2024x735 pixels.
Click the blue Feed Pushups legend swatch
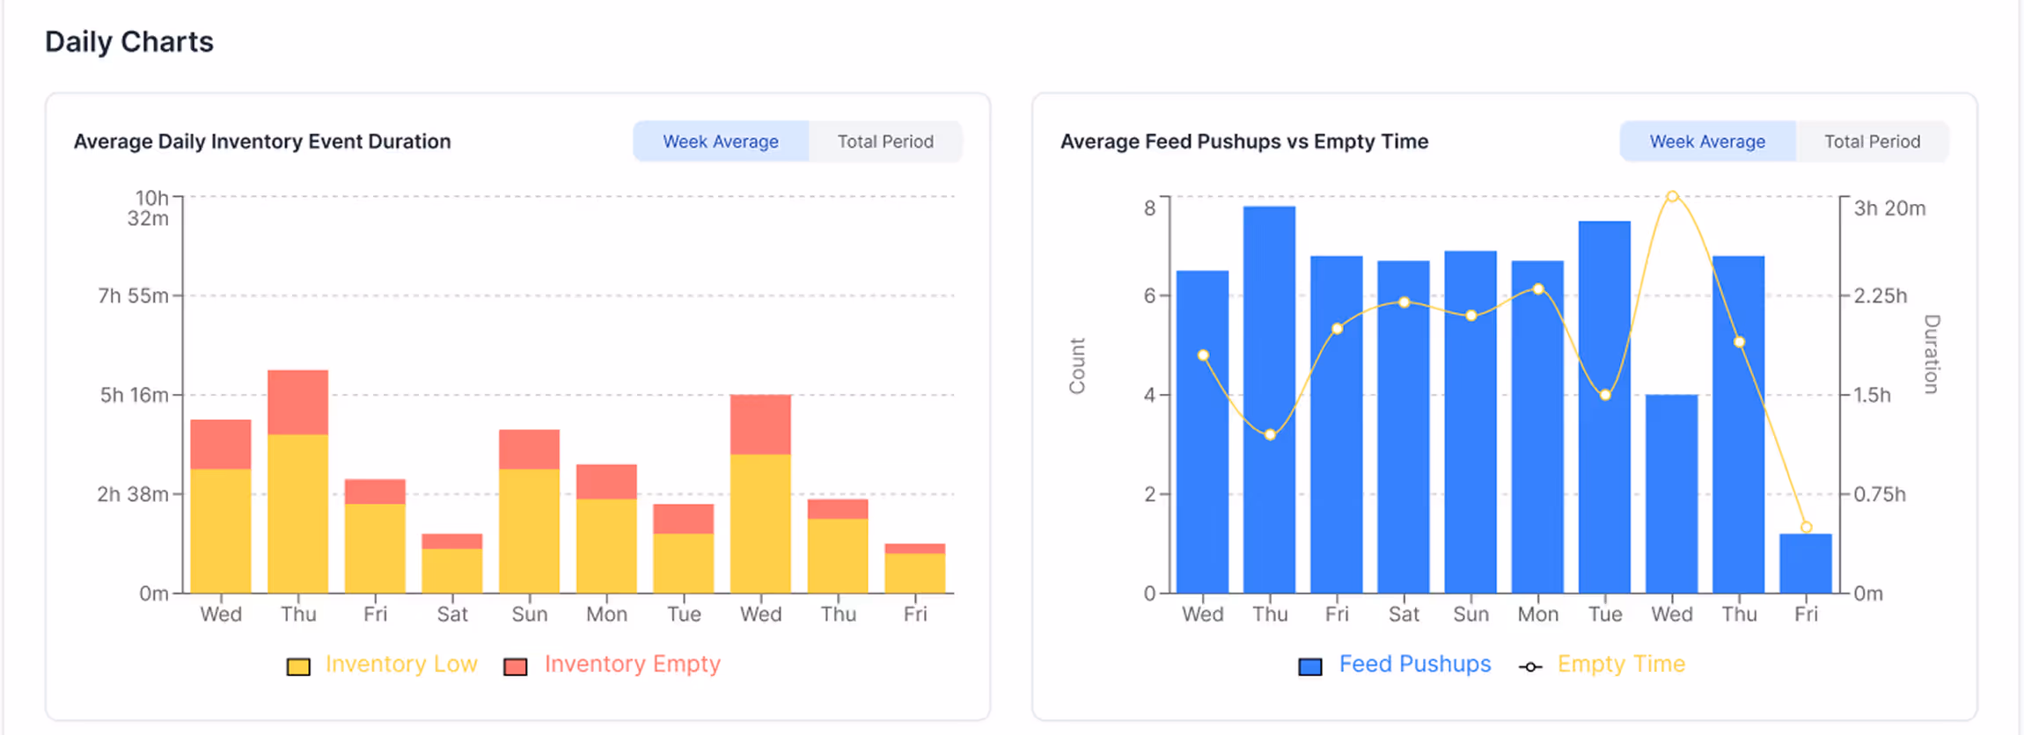[1309, 666]
